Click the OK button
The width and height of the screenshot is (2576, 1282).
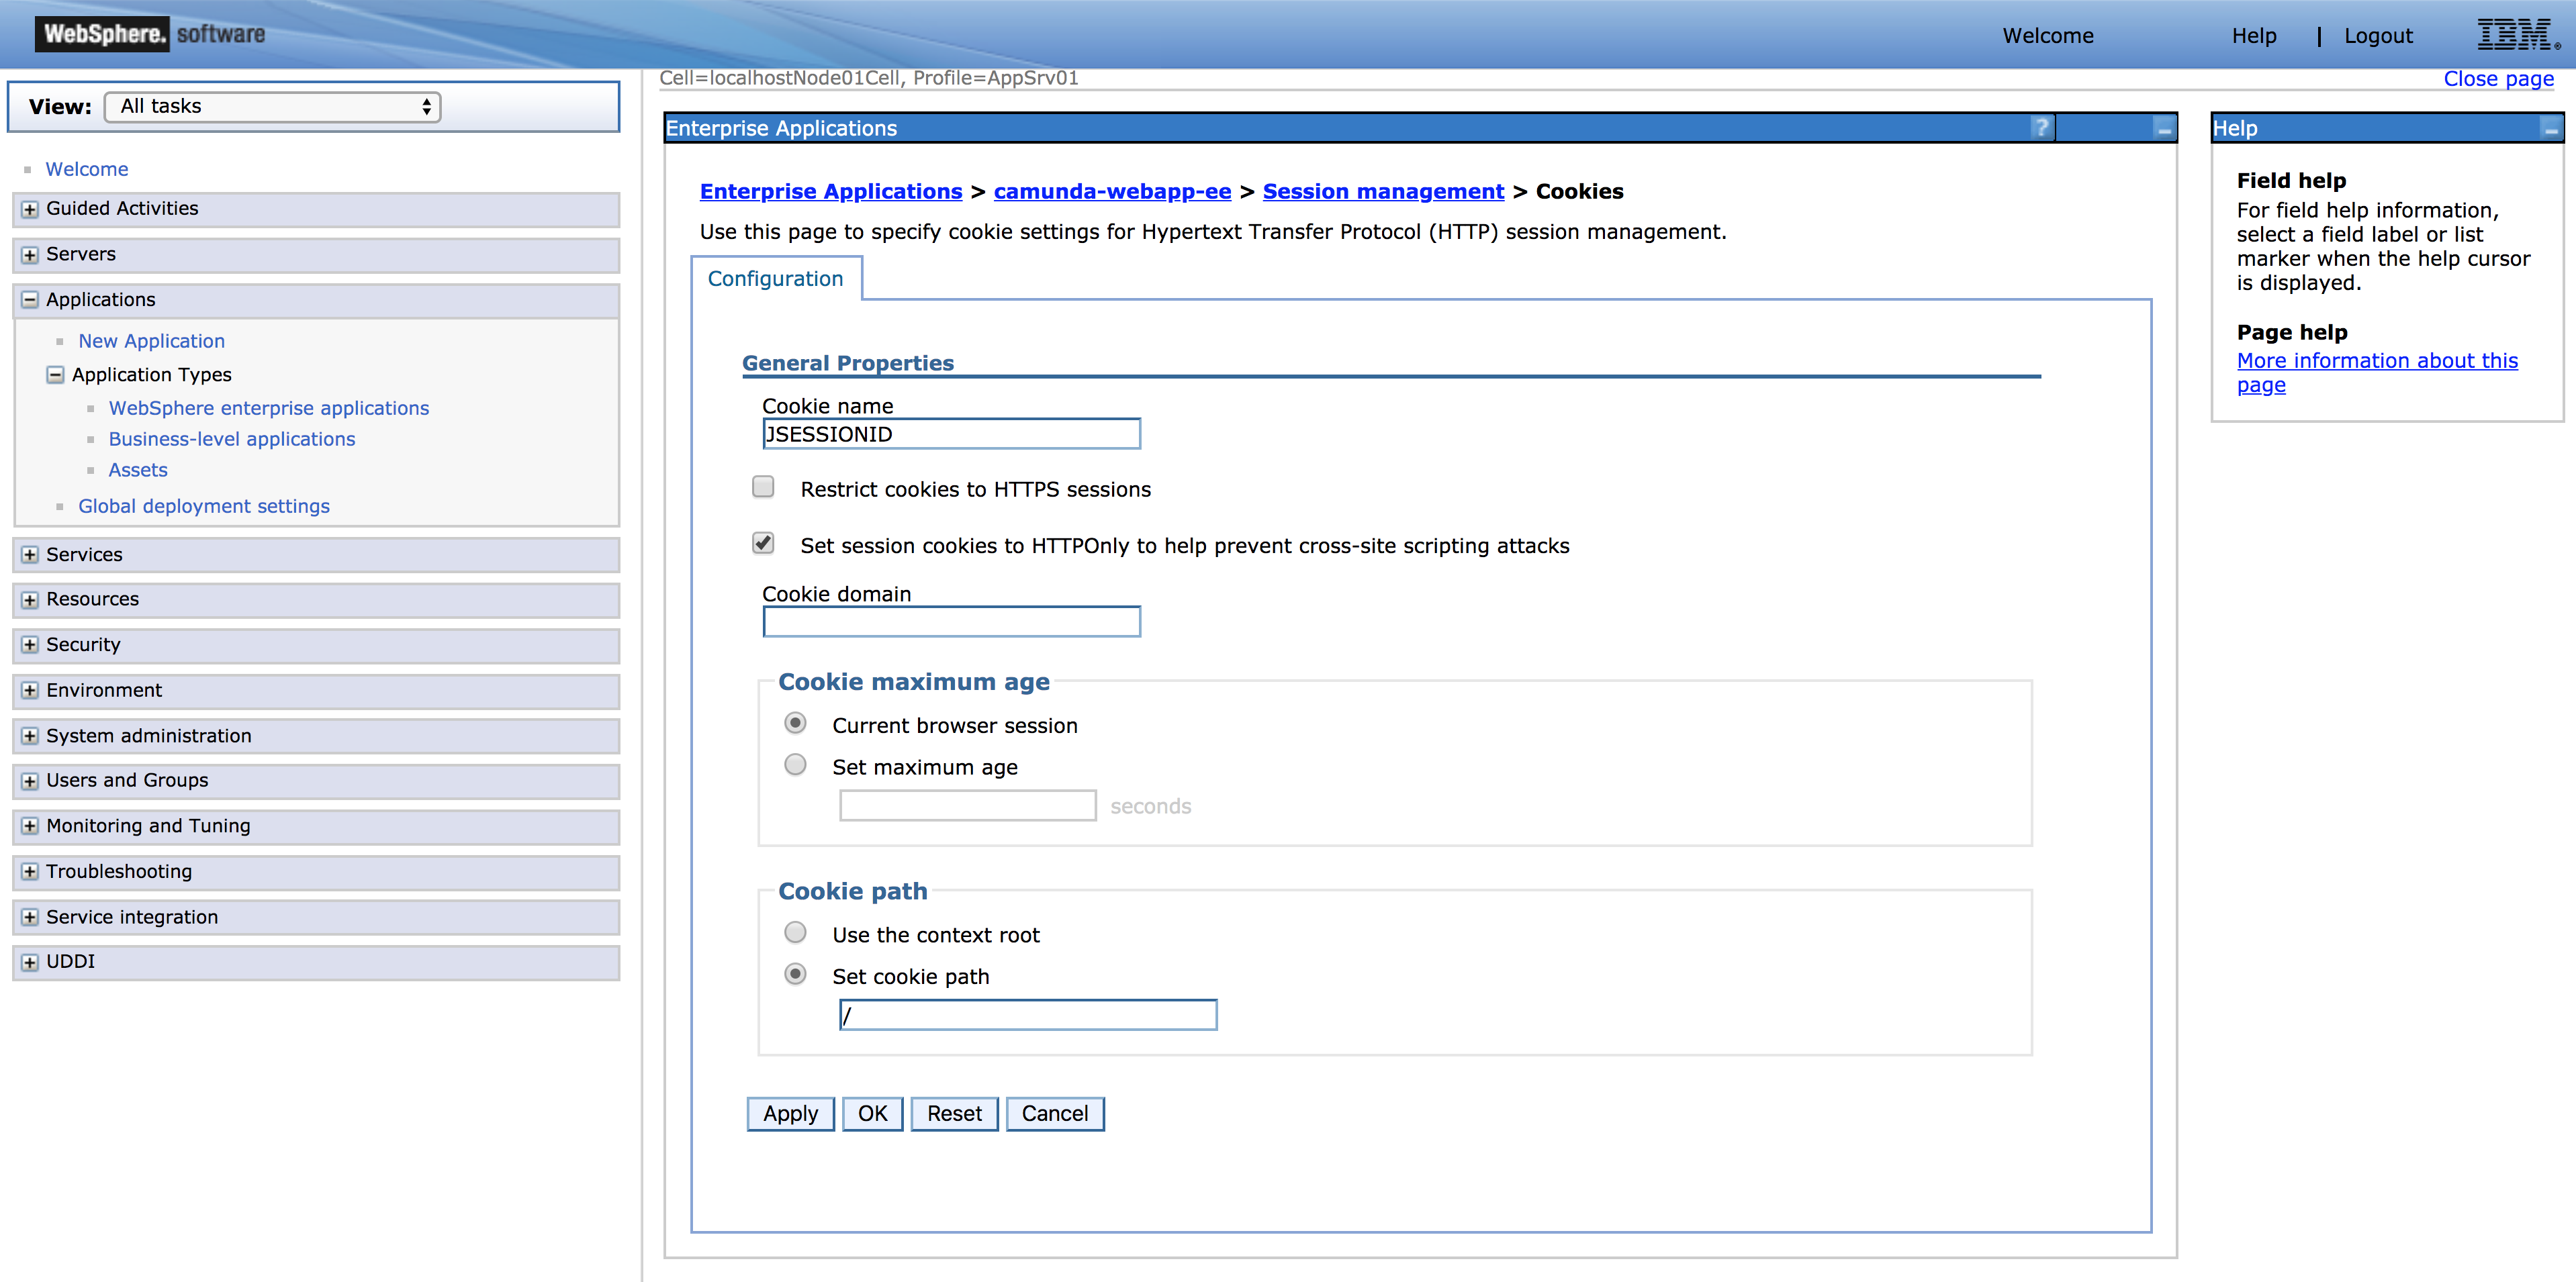[x=873, y=1114]
